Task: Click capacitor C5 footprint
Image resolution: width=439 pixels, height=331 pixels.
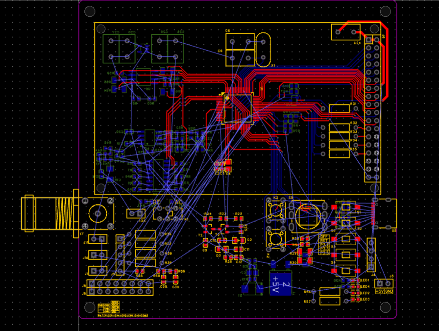Action: (x=240, y=42)
